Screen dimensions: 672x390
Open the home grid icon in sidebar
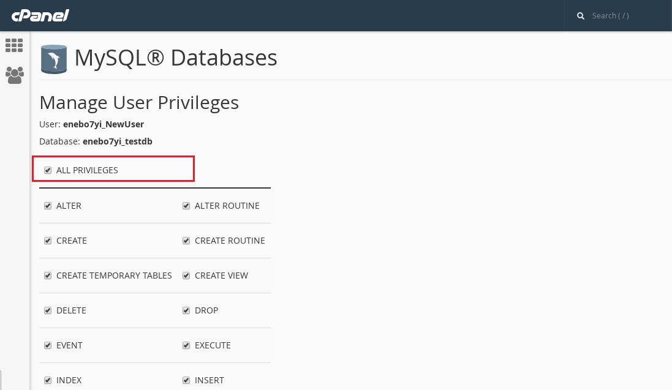[14, 45]
